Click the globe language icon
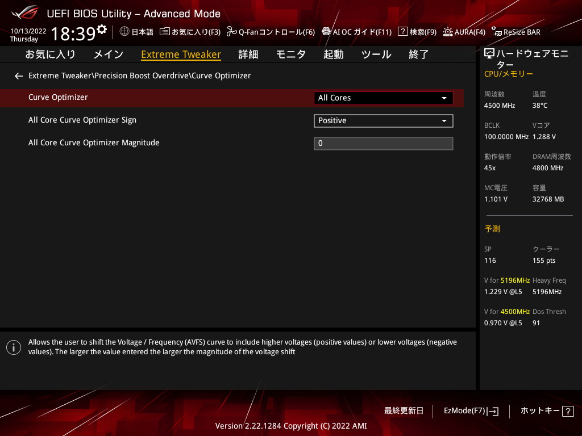The height and width of the screenshot is (436, 582). click(x=124, y=32)
